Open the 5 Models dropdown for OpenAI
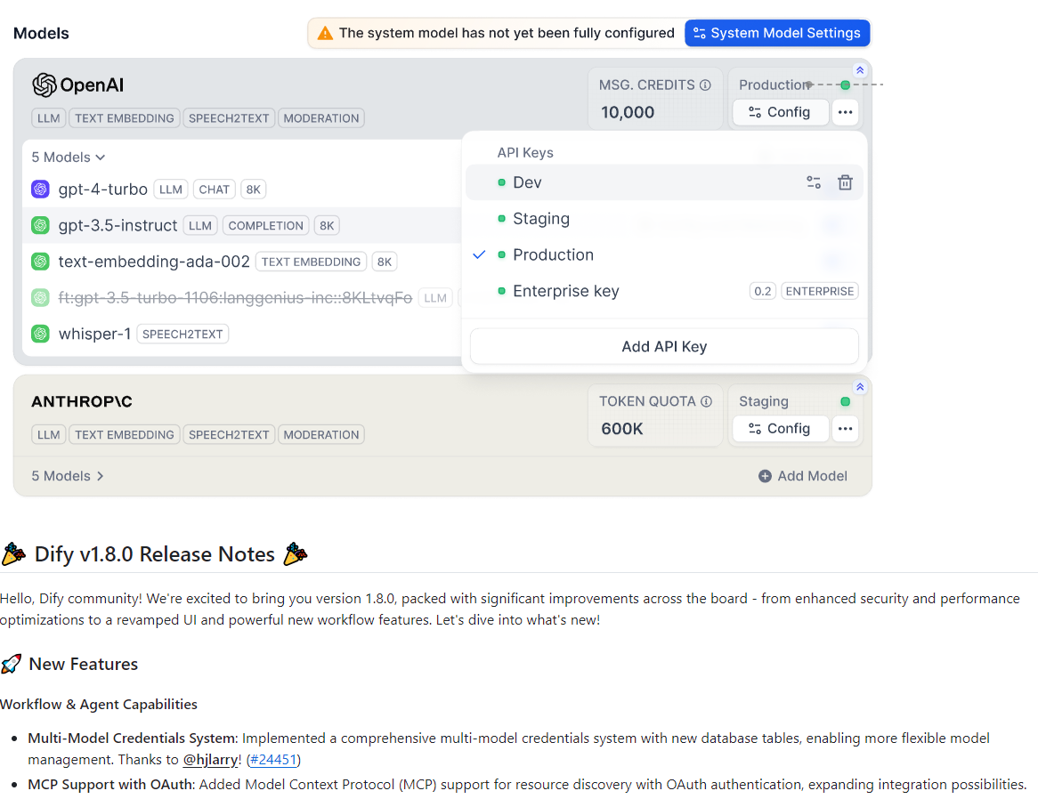 (68, 157)
